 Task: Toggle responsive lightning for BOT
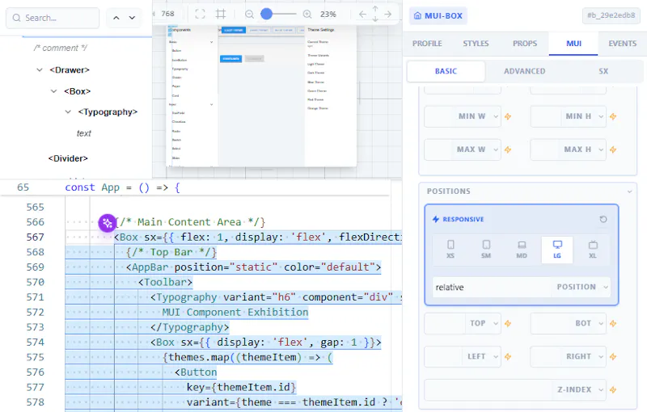point(613,323)
